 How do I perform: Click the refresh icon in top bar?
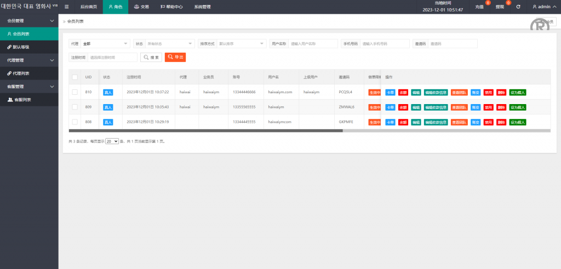[518, 7]
